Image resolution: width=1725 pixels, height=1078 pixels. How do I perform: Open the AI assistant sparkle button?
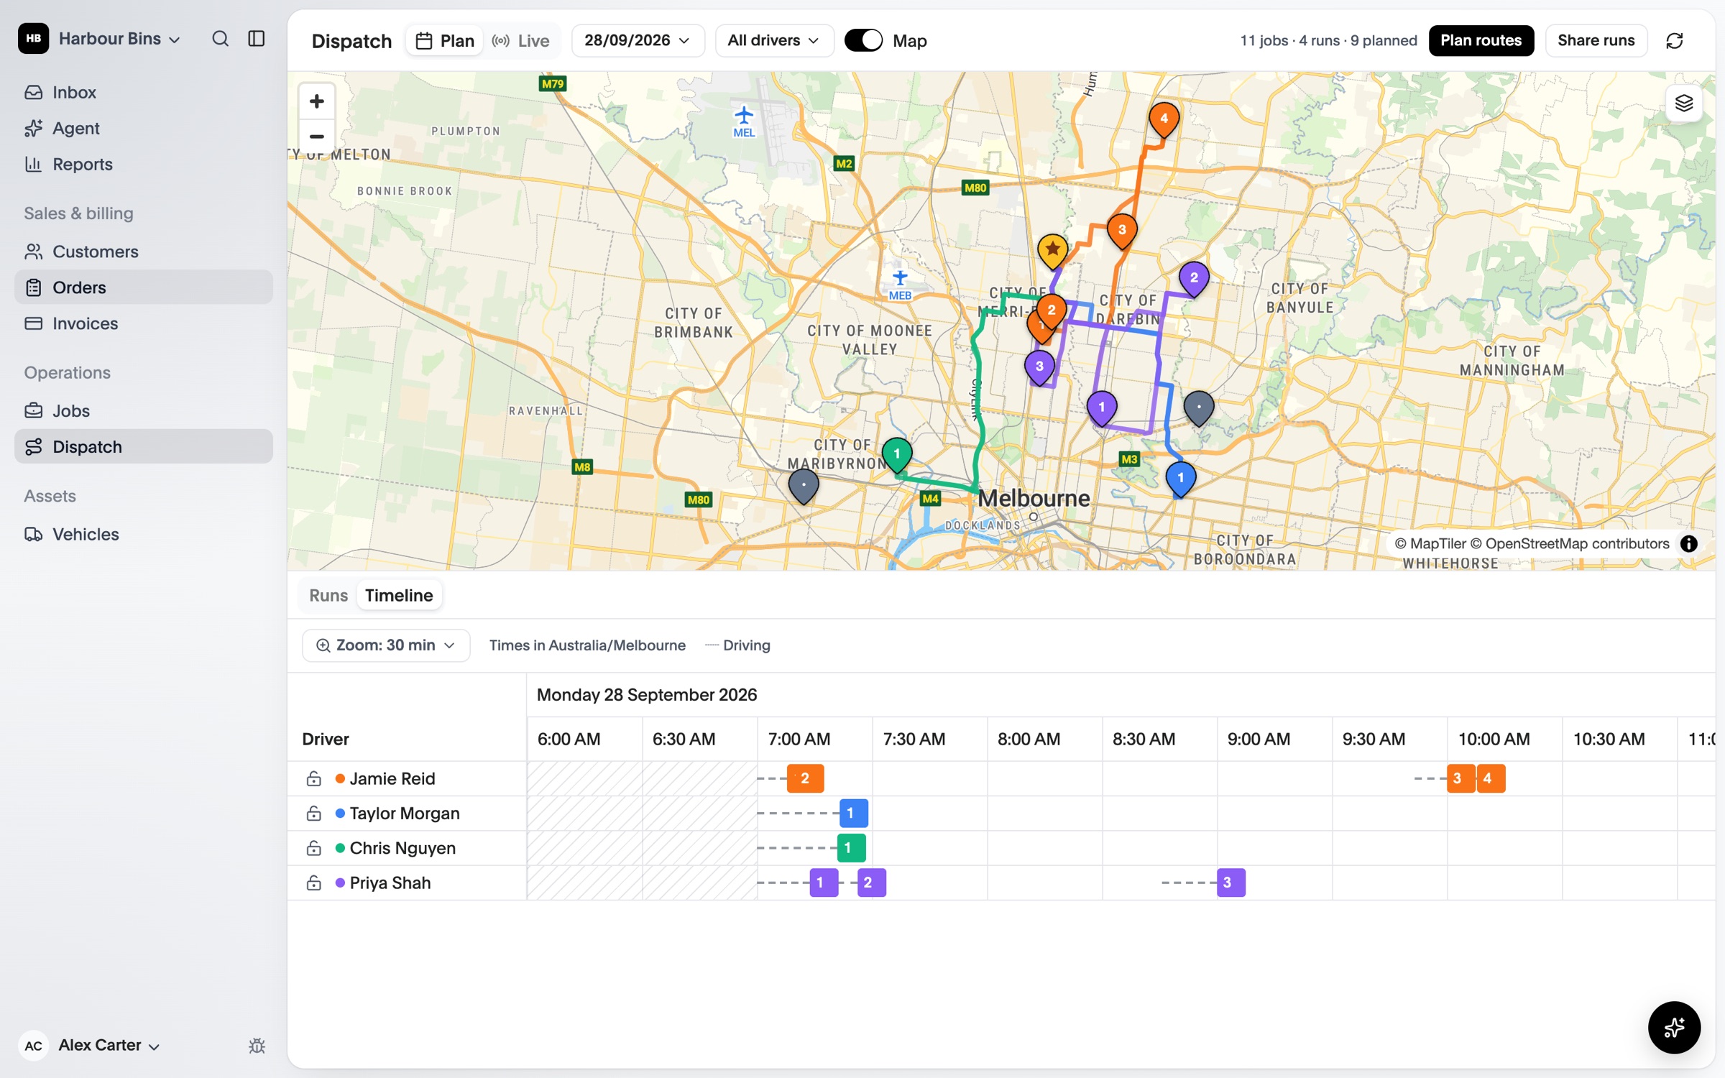point(1674,1027)
